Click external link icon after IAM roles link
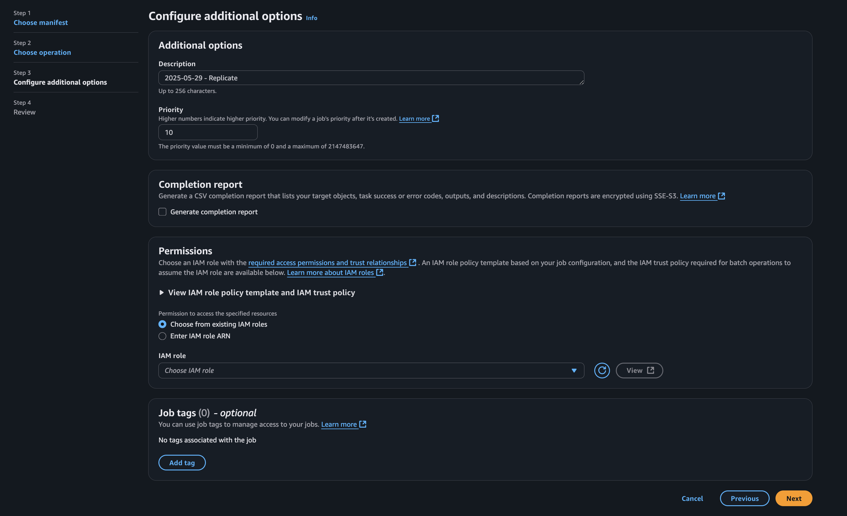This screenshot has height=516, width=847. point(379,272)
